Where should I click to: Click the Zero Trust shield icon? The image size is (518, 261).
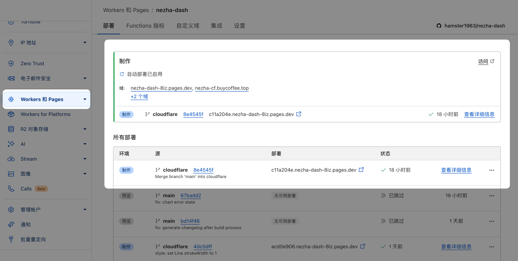click(11, 64)
